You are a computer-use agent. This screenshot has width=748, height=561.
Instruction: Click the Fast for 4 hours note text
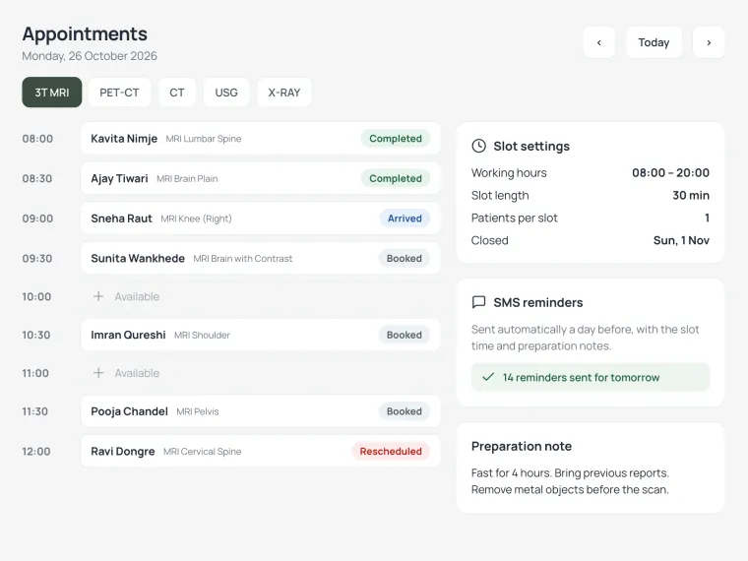(570, 481)
